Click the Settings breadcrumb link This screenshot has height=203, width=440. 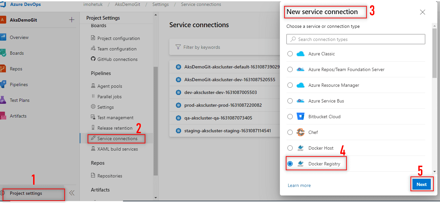pos(160,5)
